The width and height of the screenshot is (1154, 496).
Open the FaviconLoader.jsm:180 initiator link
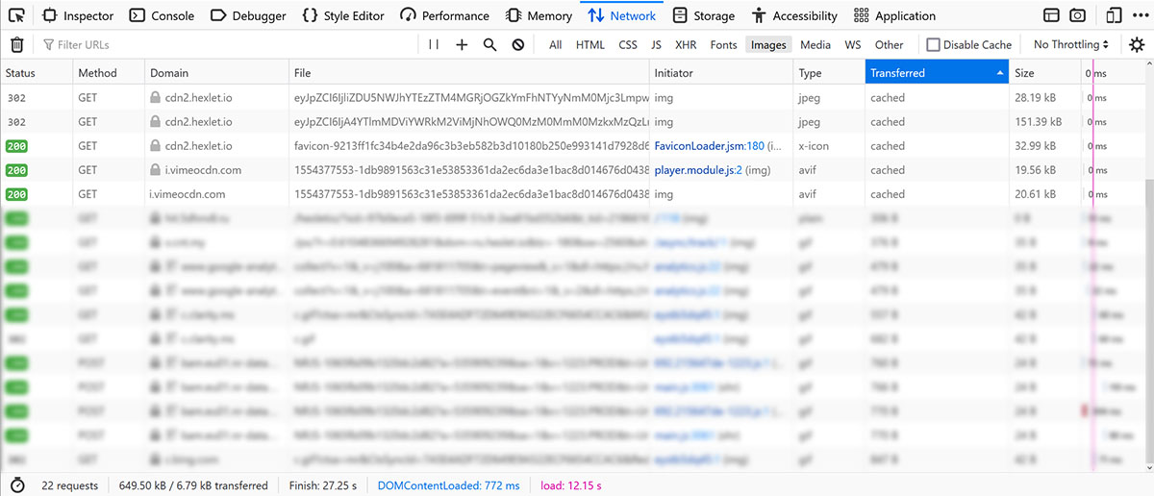[x=709, y=146]
